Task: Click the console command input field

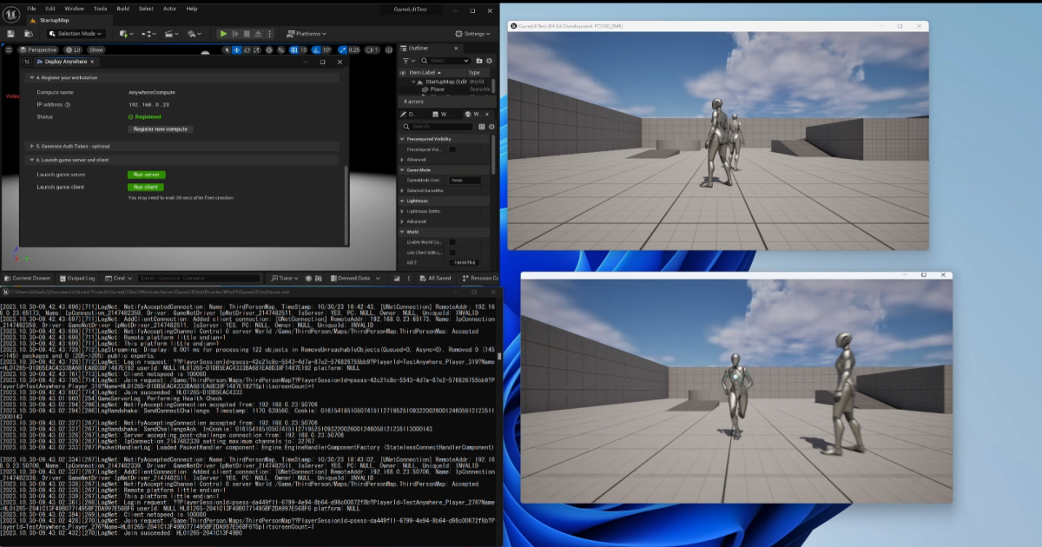Action: tap(199, 278)
